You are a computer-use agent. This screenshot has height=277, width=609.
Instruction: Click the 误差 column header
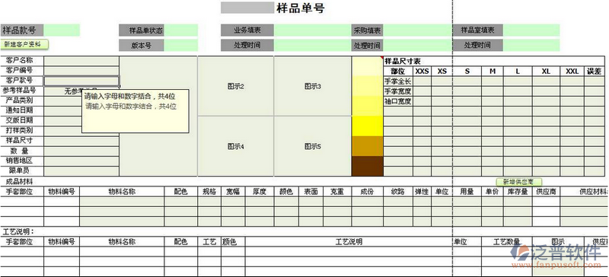[595, 71]
